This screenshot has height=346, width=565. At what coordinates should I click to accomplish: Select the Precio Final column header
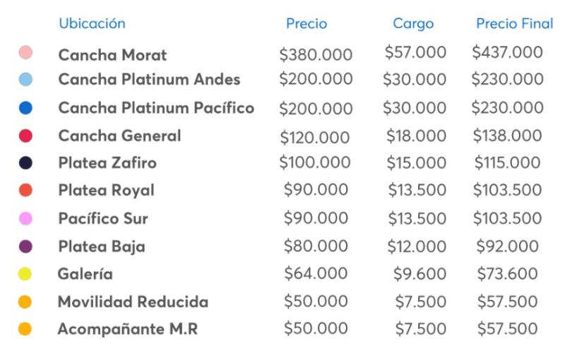click(514, 24)
